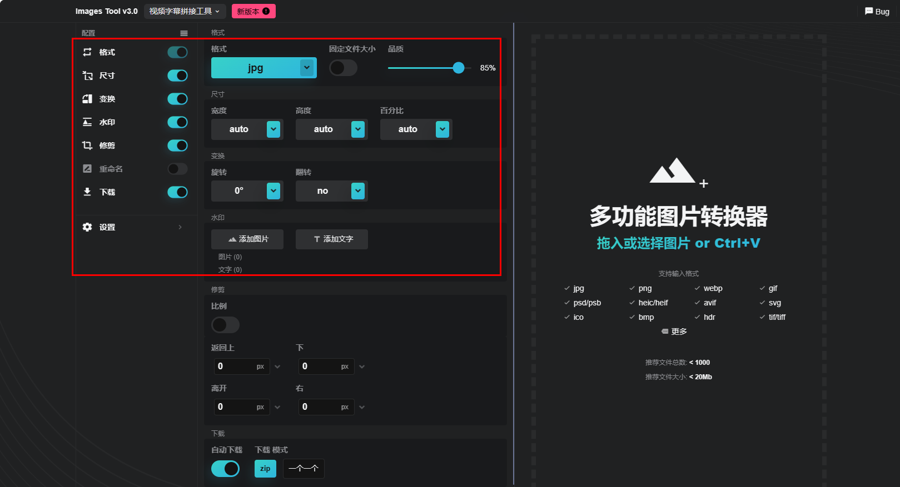Image resolution: width=900 pixels, height=487 pixels.
Task: Open the 百分比 auto dropdown
Action: coord(416,129)
